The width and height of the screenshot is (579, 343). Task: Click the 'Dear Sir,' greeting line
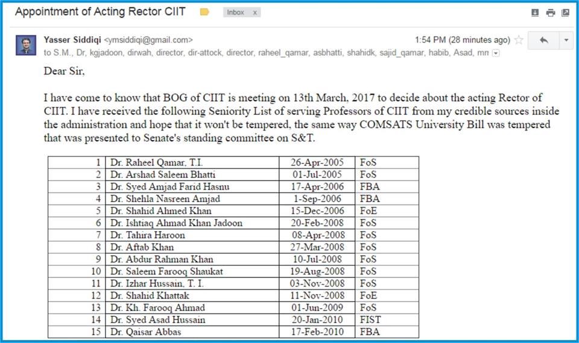(x=65, y=71)
